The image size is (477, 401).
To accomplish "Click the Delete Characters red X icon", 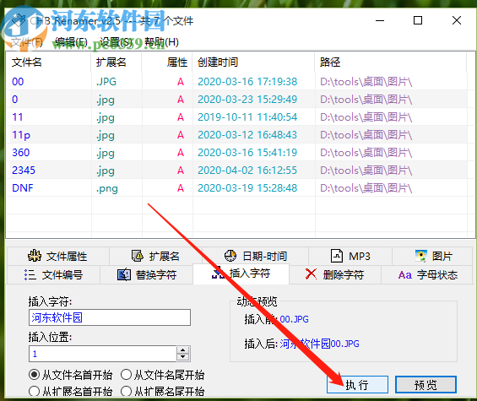I will point(311,274).
